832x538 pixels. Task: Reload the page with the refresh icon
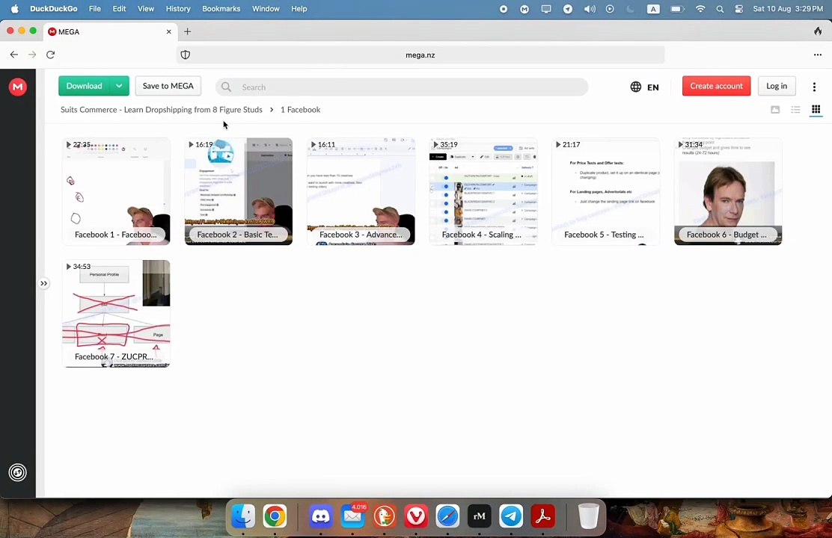coord(50,55)
